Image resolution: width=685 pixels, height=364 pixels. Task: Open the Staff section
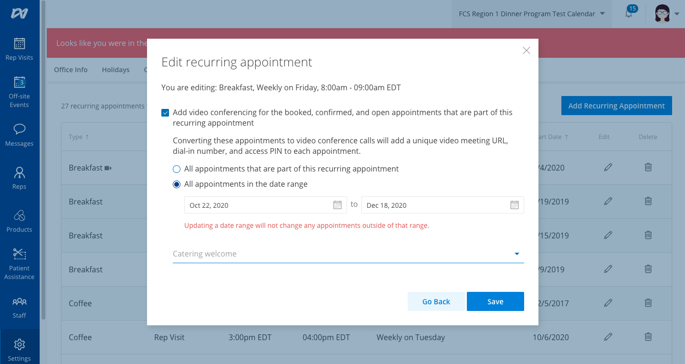point(19,307)
